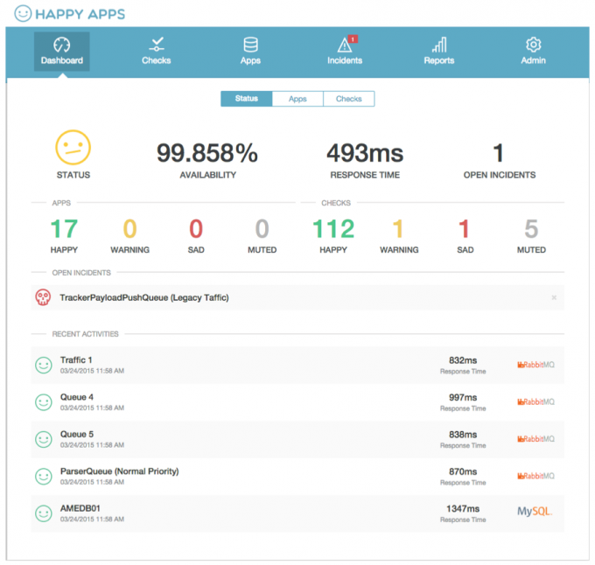595x565 pixels.
Task: Click the 112 happy checks count
Action: [333, 229]
